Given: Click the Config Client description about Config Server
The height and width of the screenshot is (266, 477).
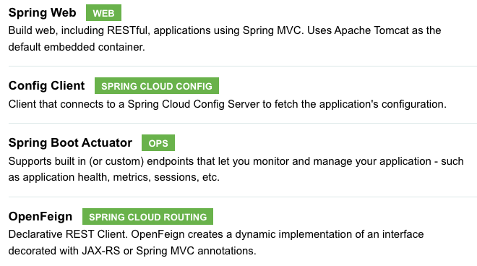Looking at the screenshot, I should coord(228,104).
